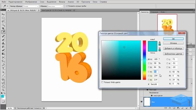Screen dimensions: 196x110
Task: Click OK in the color picker
Action: 173,39
